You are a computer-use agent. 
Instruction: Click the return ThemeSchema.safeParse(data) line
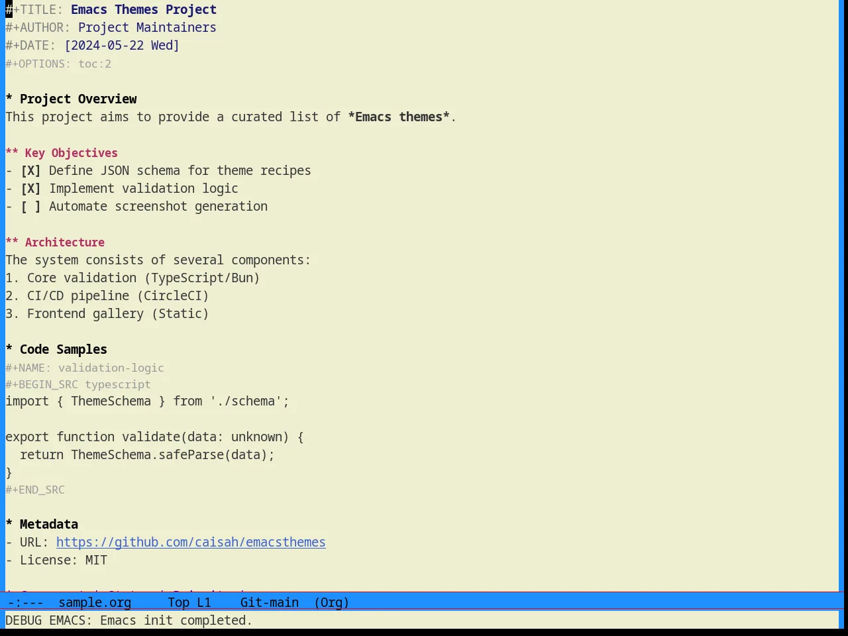click(x=147, y=455)
